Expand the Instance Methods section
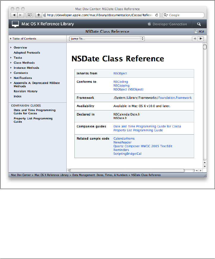The image size is (215, 259). coord(11,68)
